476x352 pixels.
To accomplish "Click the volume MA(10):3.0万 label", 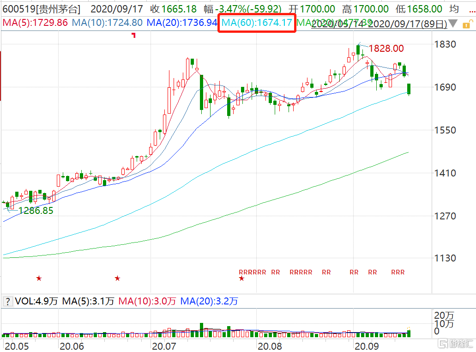I will (x=147, y=301).
